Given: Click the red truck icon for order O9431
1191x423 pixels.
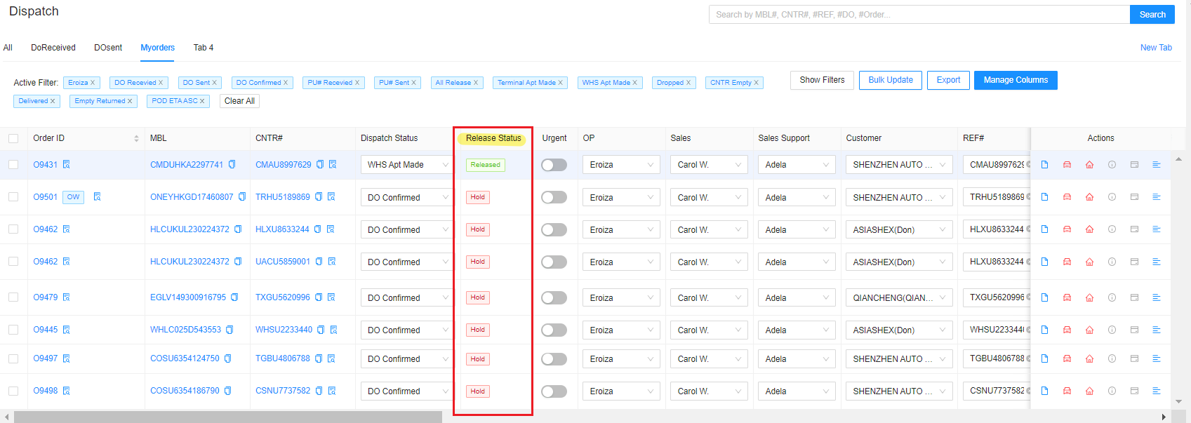Looking at the screenshot, I should coord(1067,165).
